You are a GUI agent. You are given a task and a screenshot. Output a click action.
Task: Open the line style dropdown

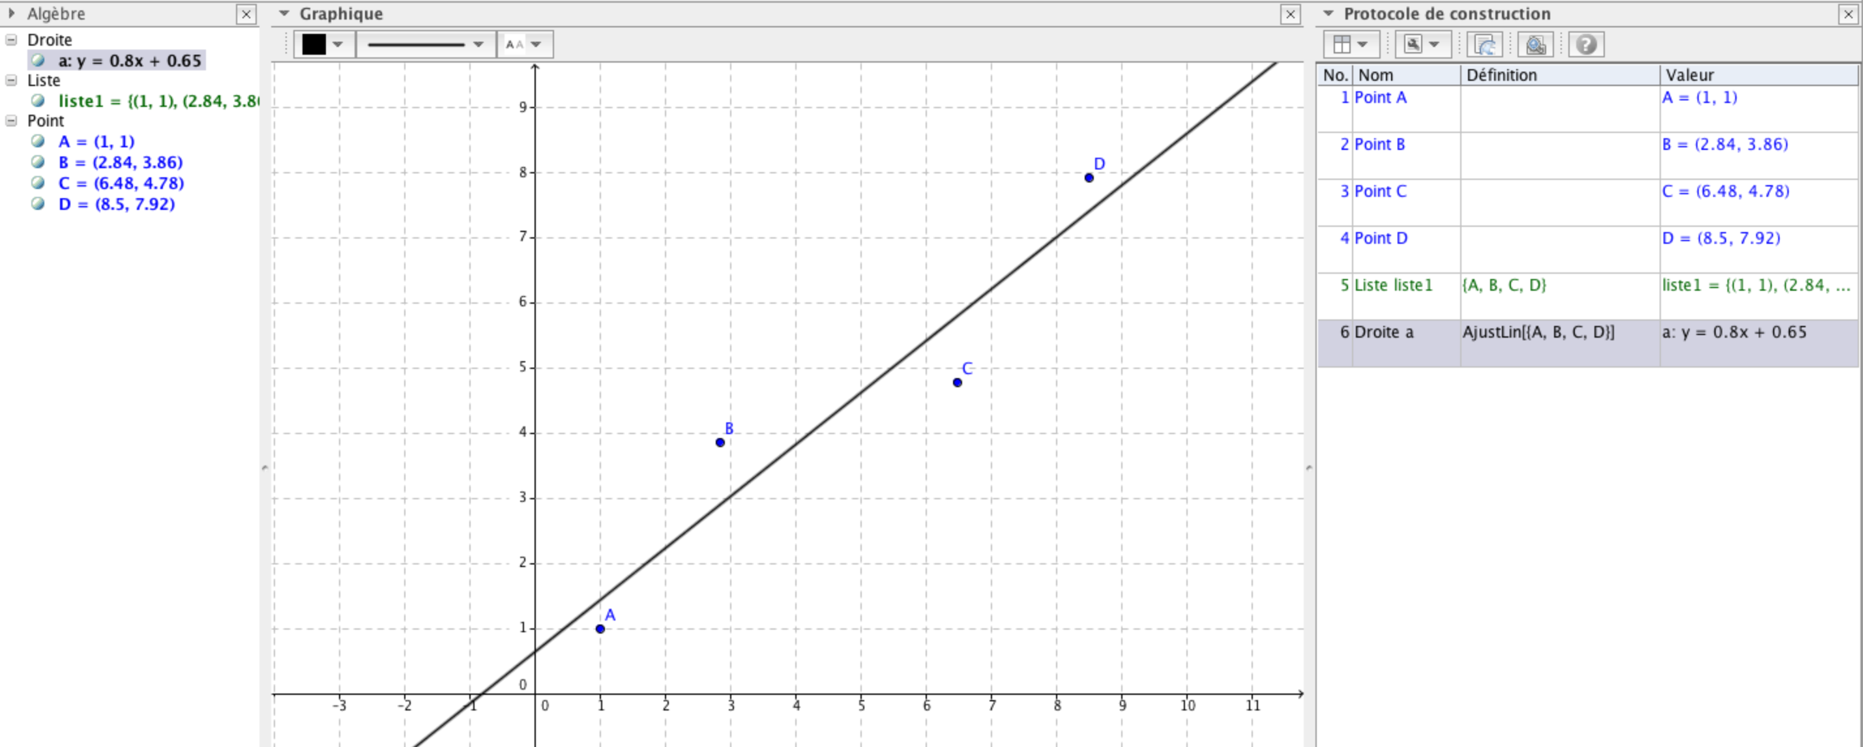click(425, 44)
